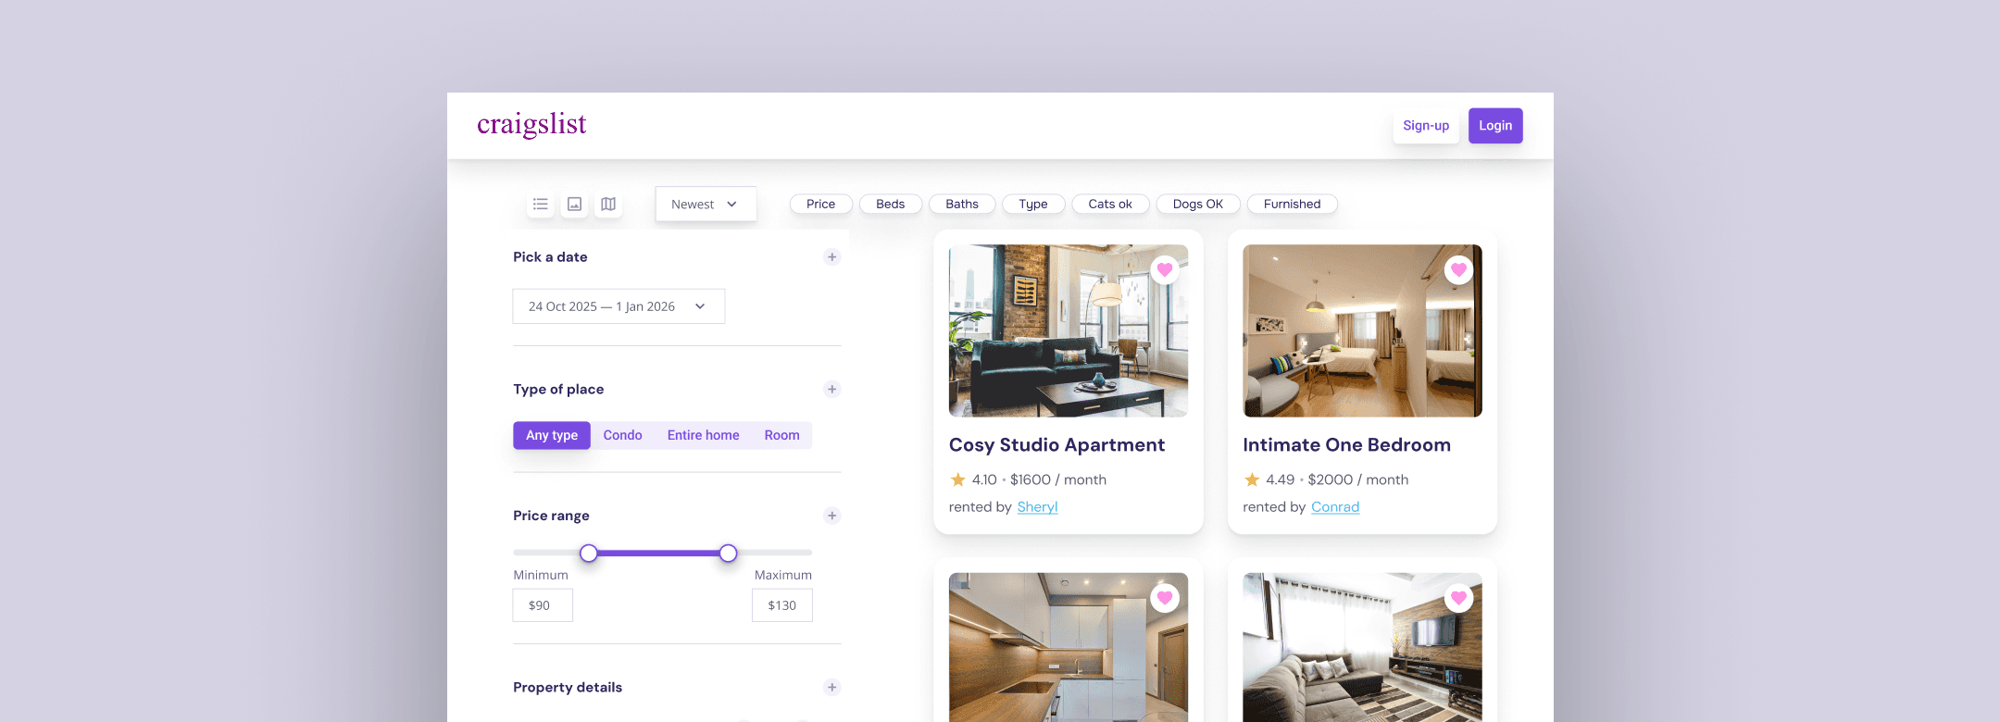Image resolution: width=2000 pixels, height=722 pixels.
Task: Select the Room place type
Action: [782, 435]
